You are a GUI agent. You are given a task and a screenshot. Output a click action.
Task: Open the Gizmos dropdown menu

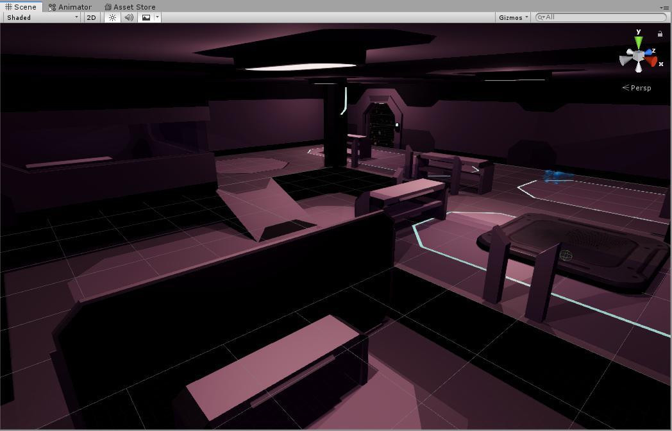click(x=513, y=17)
